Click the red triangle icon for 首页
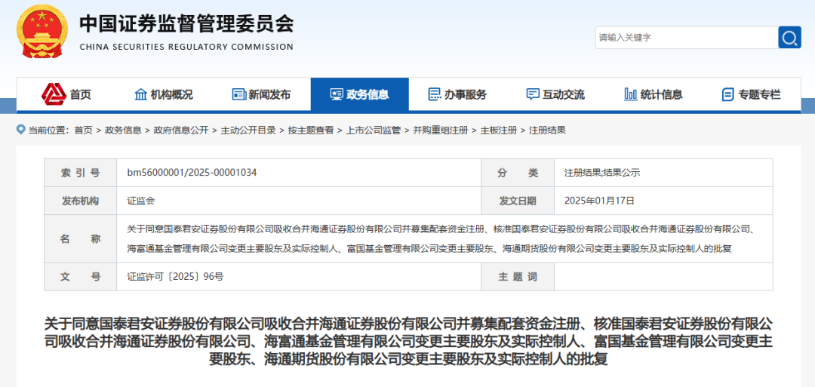 [54, 94]
